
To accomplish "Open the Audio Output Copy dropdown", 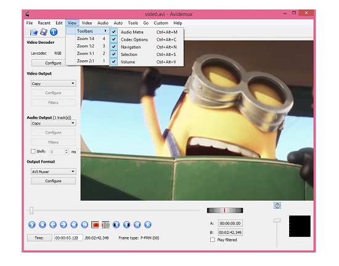I will coord(54,123).
